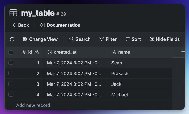Click the my_table grid icon
The width and height of the screenshot is (189, 114).
pos(13,13)
